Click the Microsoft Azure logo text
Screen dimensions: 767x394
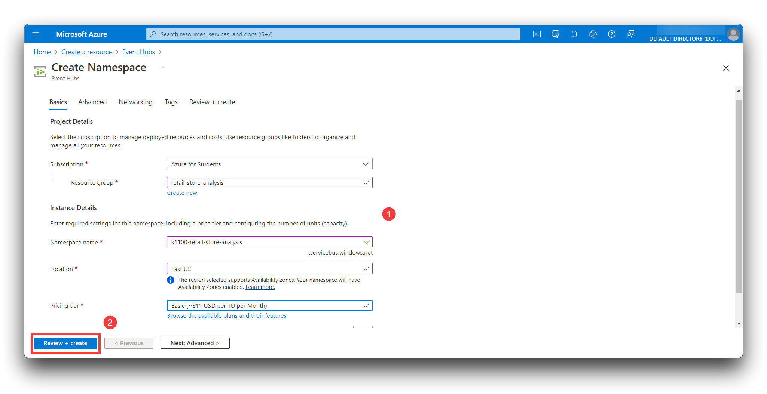(82, 34)
